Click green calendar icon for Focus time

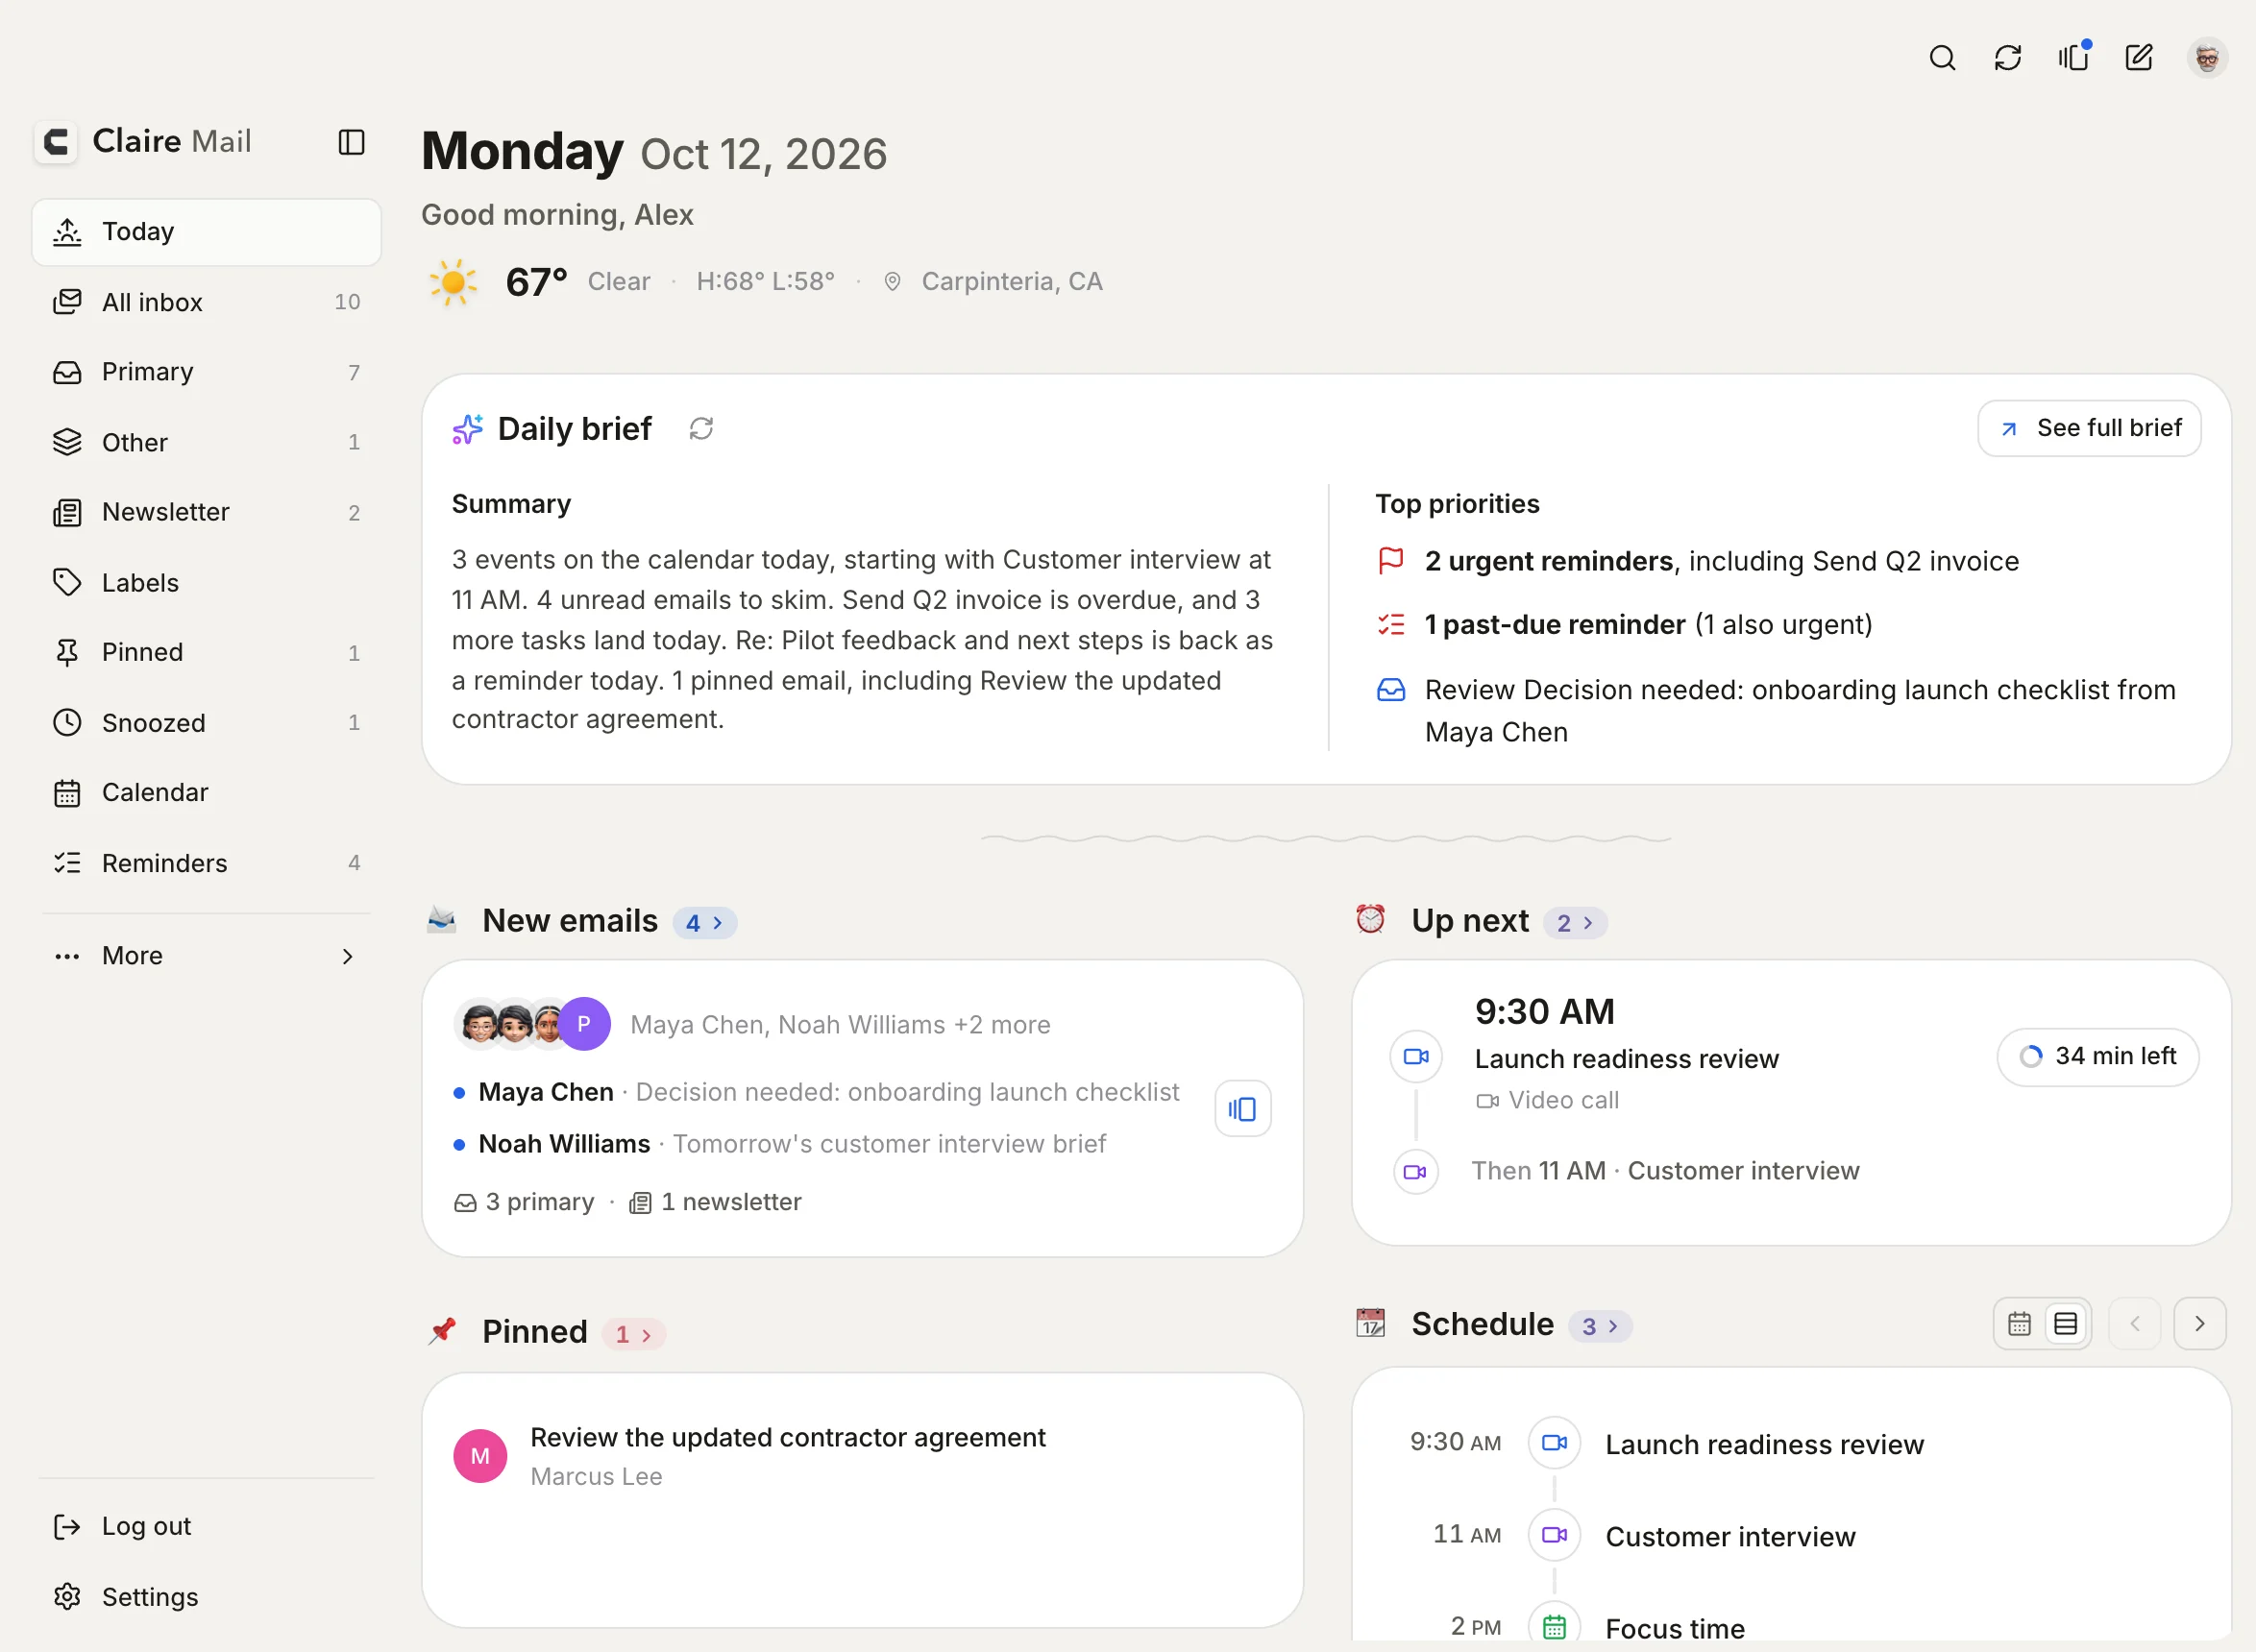click(x=1554, y=1625)
